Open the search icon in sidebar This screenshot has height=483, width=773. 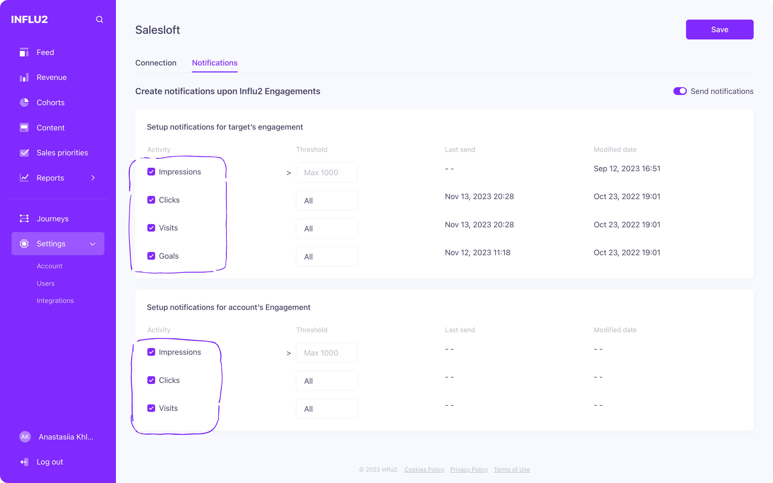(99, 20)
